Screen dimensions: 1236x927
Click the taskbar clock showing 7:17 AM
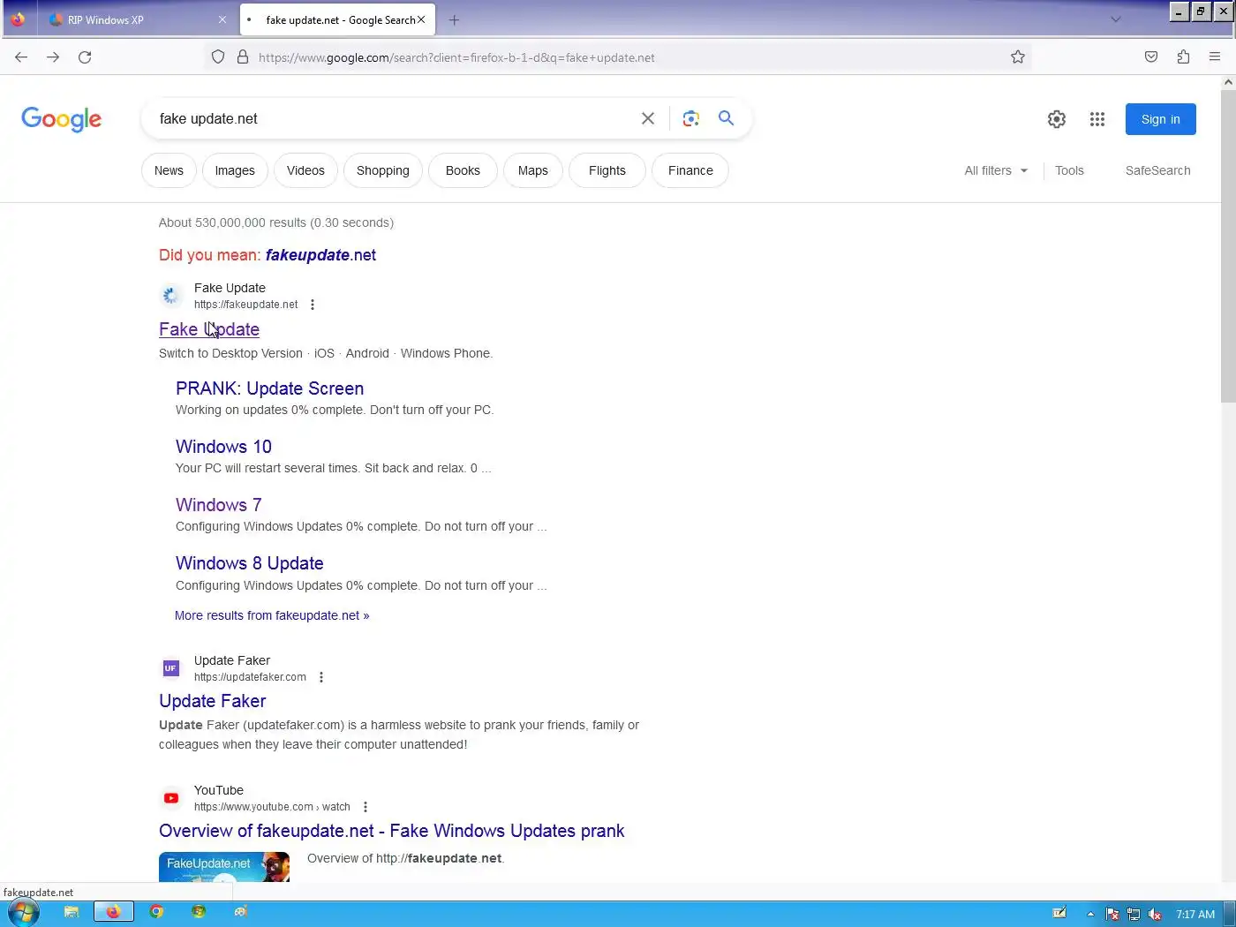tap(1195, 915)
